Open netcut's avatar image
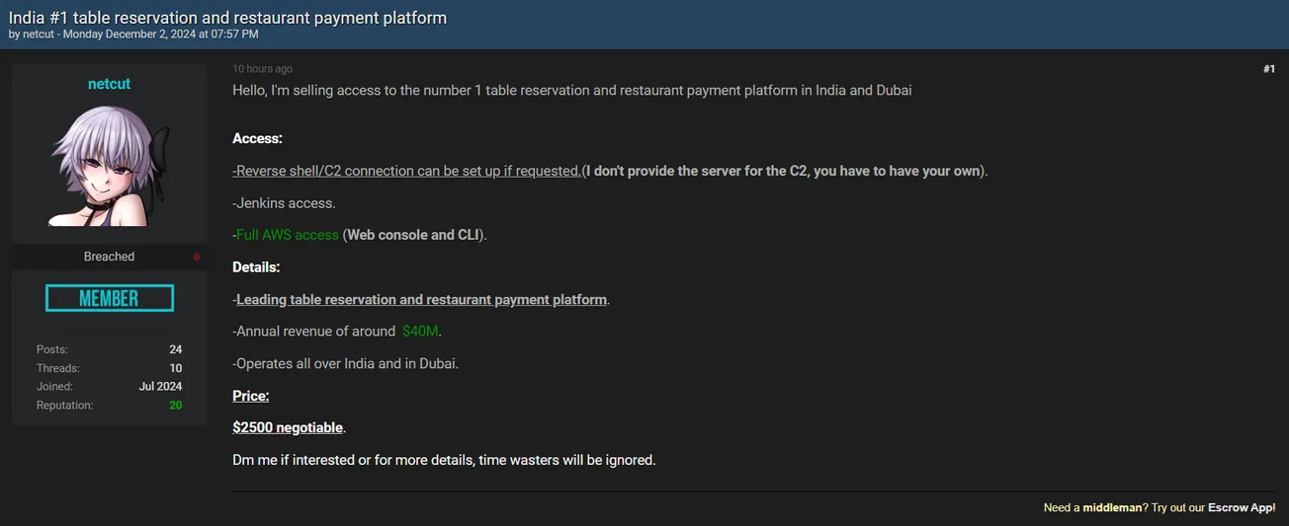The width and height of the screenshot is (1289, 526). pyautogui.click(x=109, y=166)
